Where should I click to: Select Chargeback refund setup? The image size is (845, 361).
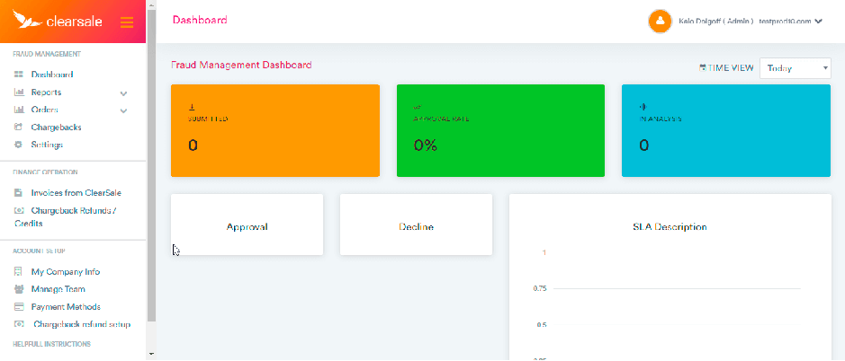[x=82, y=324]
